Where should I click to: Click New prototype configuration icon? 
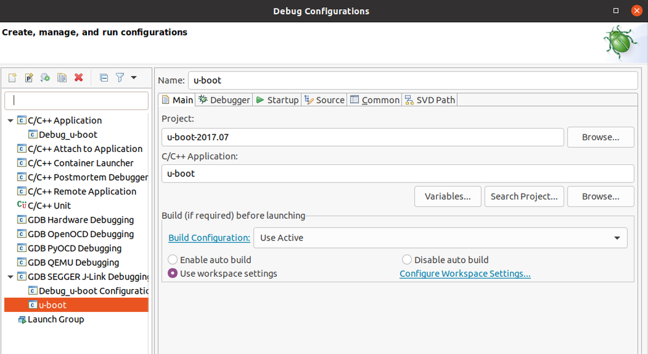pyautogui.click(x=29, y=77)
